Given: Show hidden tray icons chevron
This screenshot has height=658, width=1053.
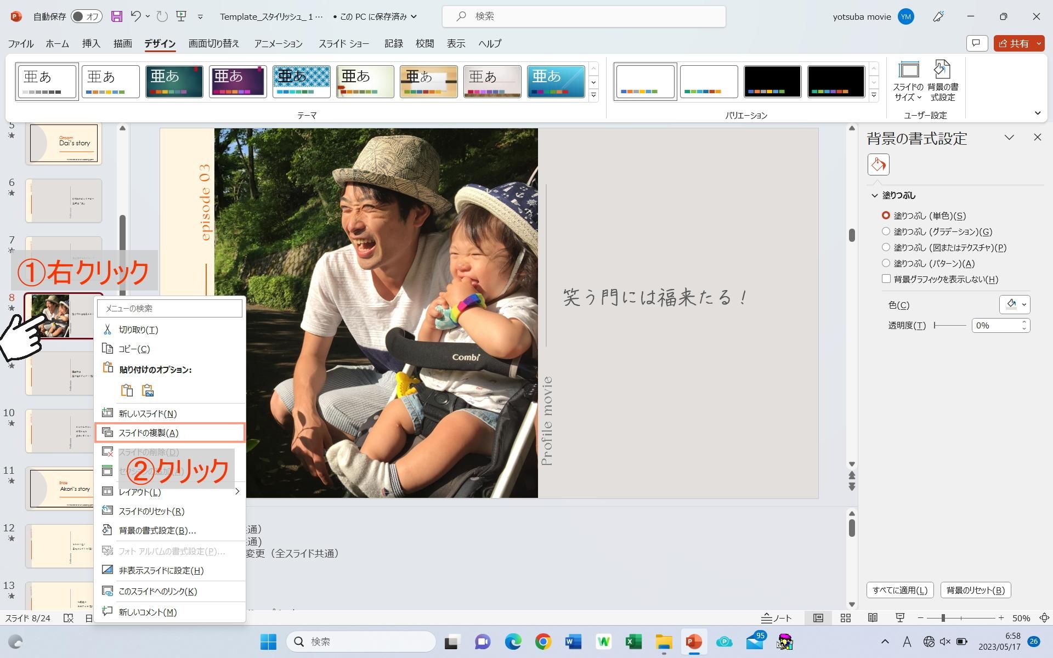Looking at the screenshot, I should coord(885,642).
